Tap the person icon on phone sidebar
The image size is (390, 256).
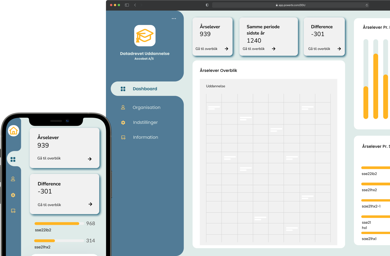click(x=13, y=179)
